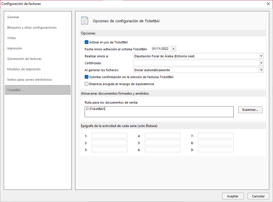Screen dimensions: 273x202
Task: Confirm with the Aceptar button
Action: pyautogui.click(x=233, y=196)
